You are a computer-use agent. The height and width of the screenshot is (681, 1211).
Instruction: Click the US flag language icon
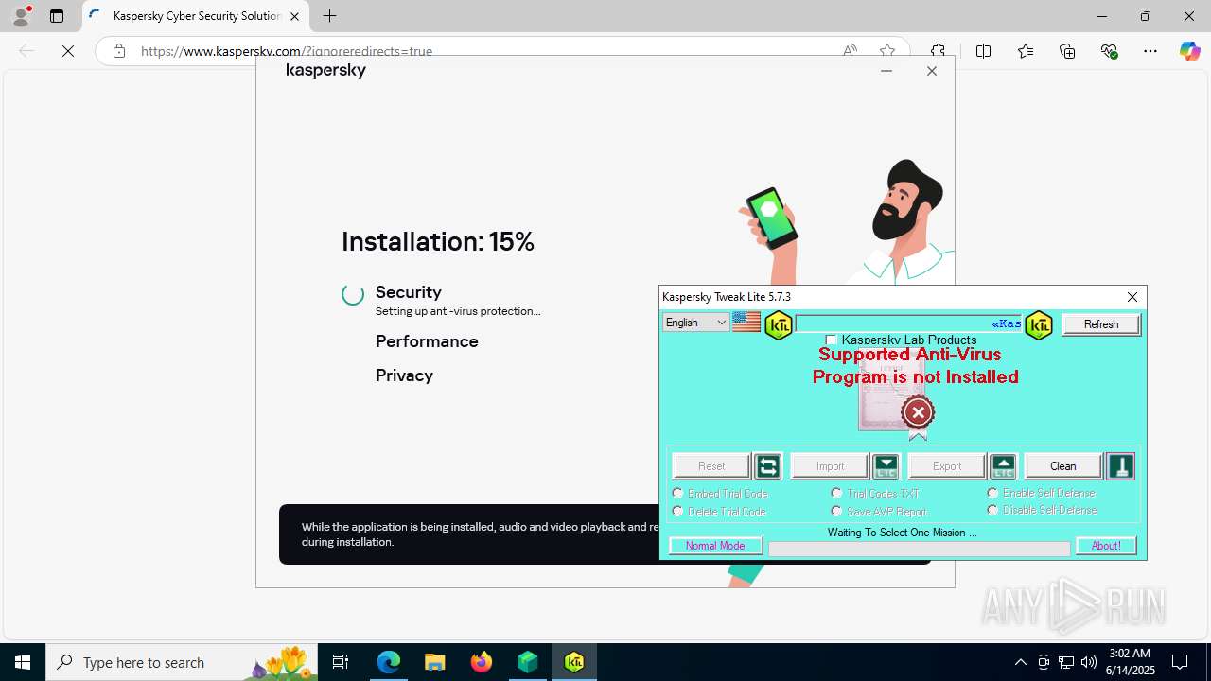coord(746,323)
